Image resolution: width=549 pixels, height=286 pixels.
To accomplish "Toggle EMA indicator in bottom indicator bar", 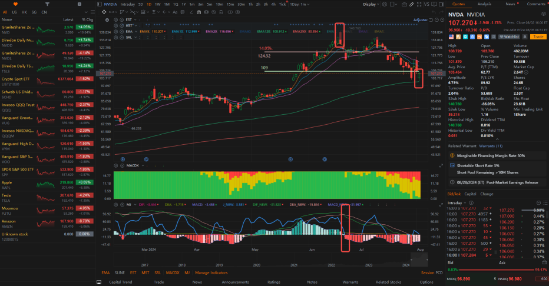I will point(105,272).
